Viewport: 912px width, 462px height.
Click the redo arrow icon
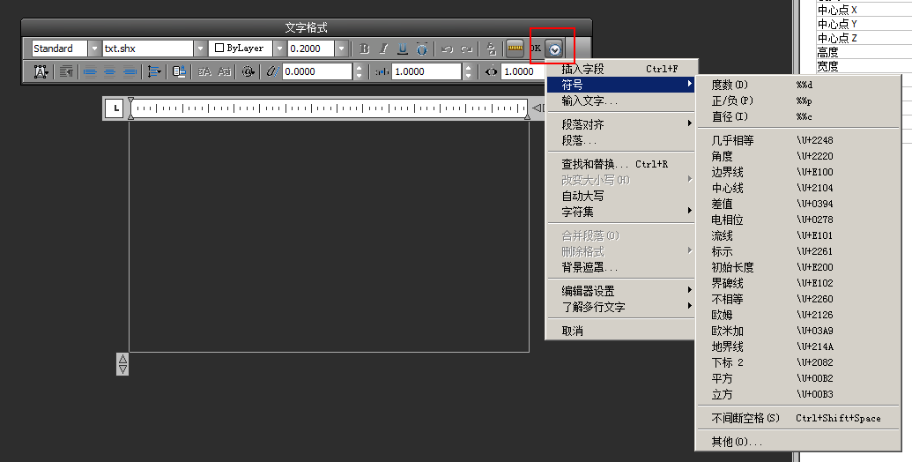(466, 48)
